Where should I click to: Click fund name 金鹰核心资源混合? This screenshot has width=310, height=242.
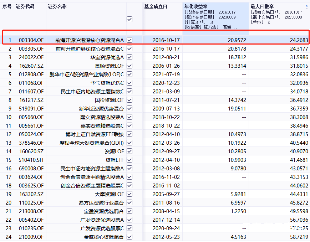[x=104, y=237]
